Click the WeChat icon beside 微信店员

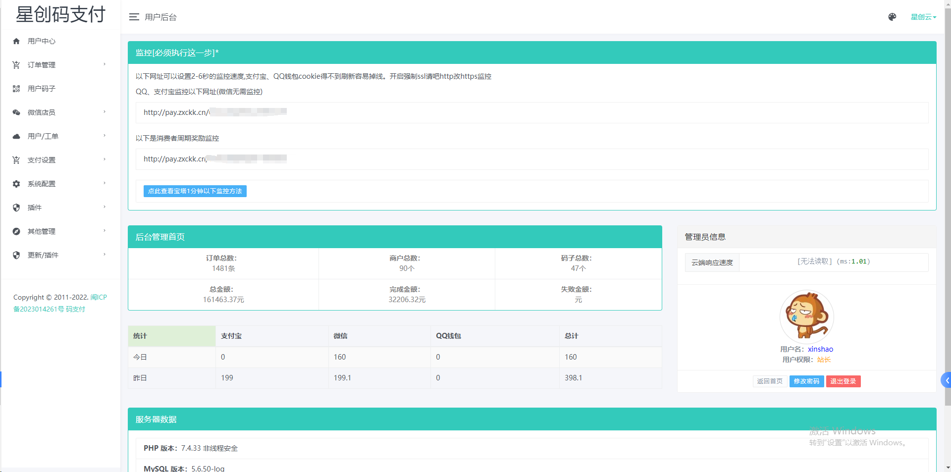(x=16, y=112)
